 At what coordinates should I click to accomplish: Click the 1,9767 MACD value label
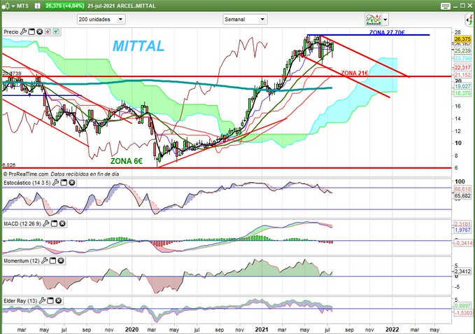coord(462,230)
